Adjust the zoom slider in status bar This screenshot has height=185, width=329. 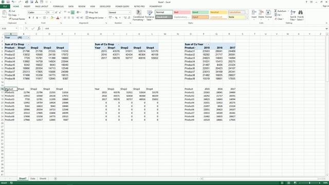pos(309,183)
